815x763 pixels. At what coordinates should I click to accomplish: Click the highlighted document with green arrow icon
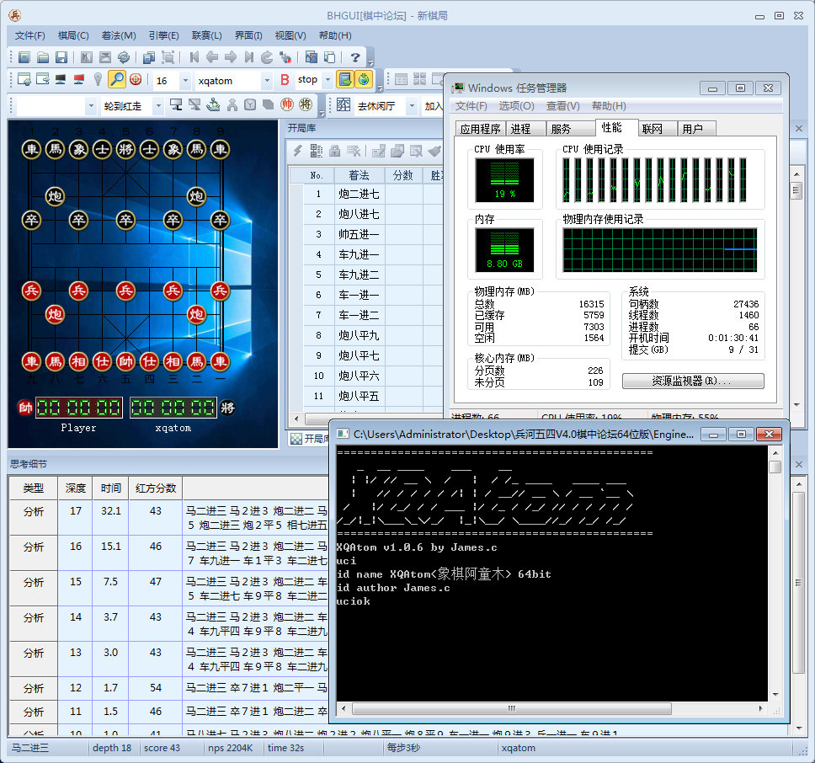click(x=345, y=79)
